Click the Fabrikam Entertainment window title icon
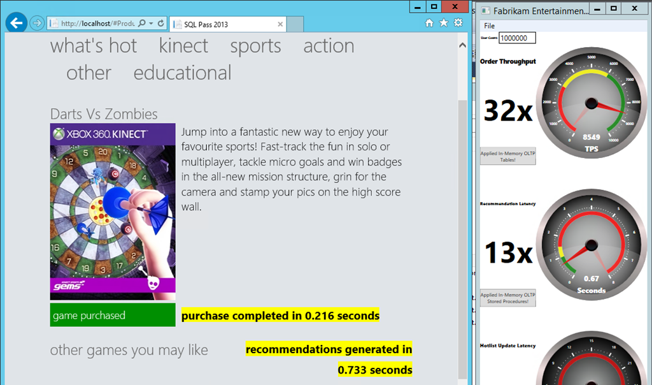The width and height of the screenshot is (652, 385). [x=485, y=10]
